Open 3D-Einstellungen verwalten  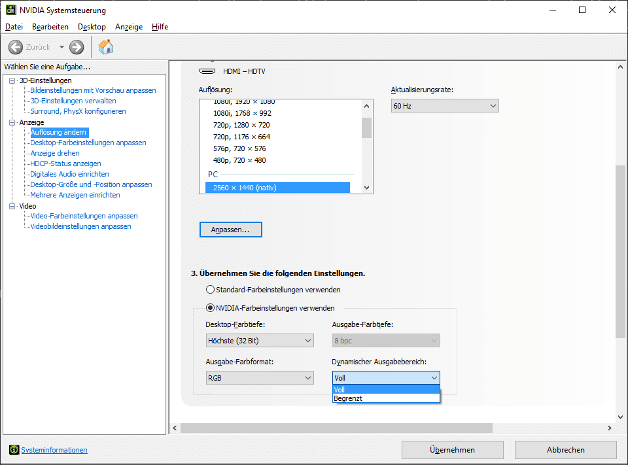click(x=73, y=101)
